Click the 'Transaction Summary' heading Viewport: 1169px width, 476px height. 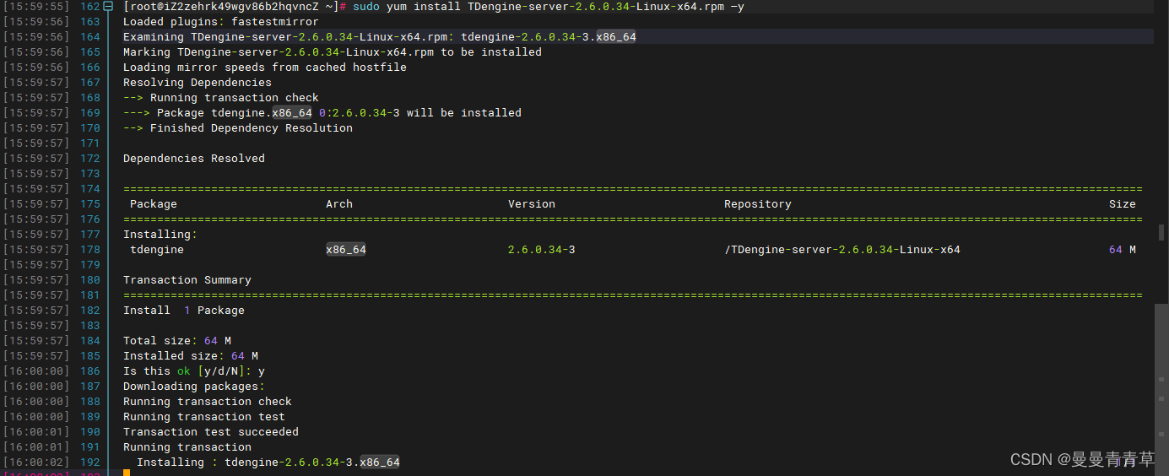pos(187,280)
